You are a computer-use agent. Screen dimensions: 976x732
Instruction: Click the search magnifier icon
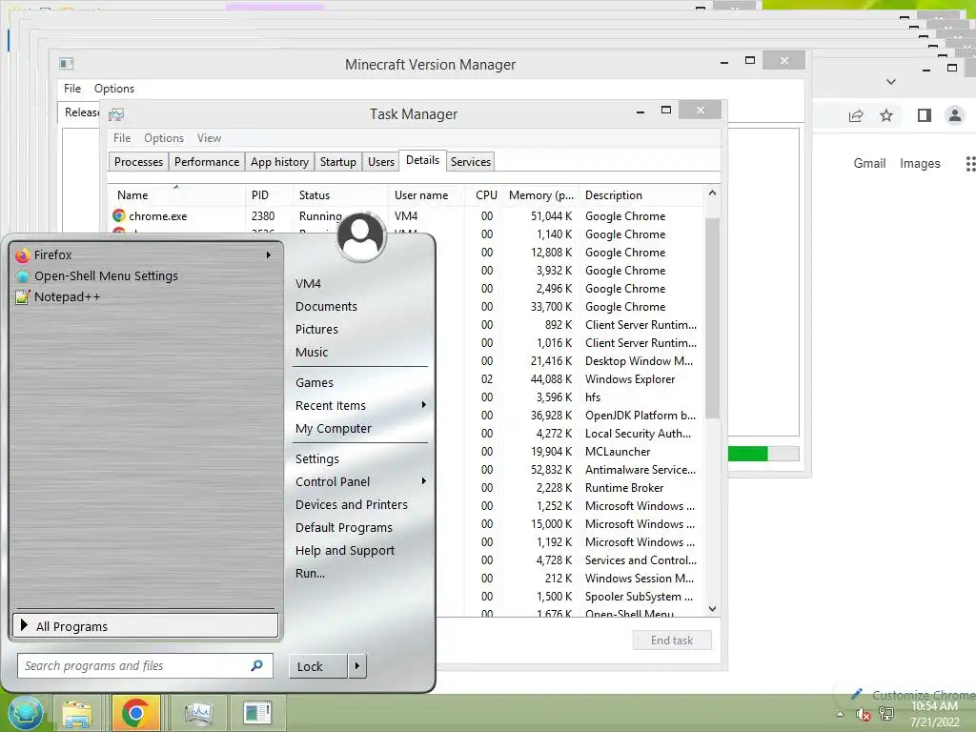256,665
